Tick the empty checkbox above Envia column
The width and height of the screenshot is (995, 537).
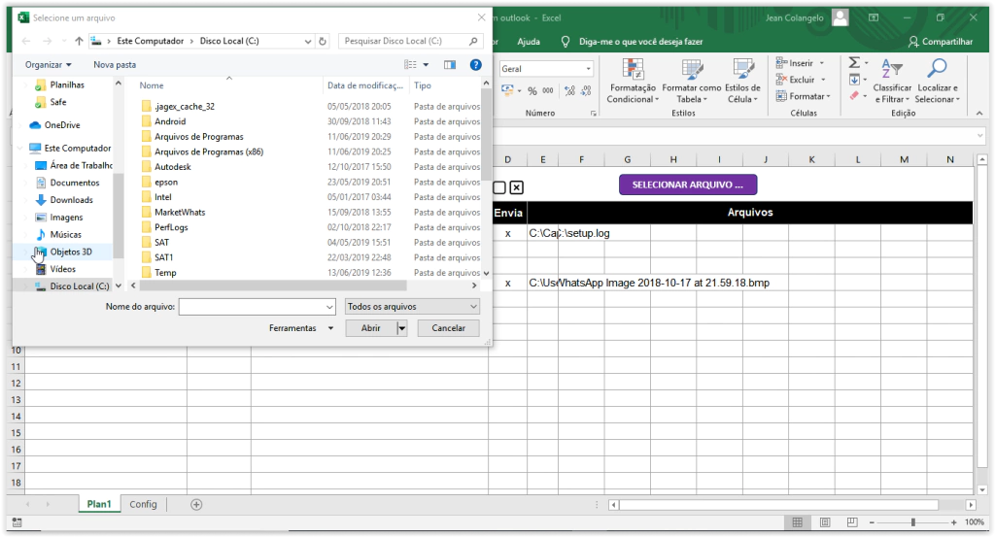pos(498,187)
